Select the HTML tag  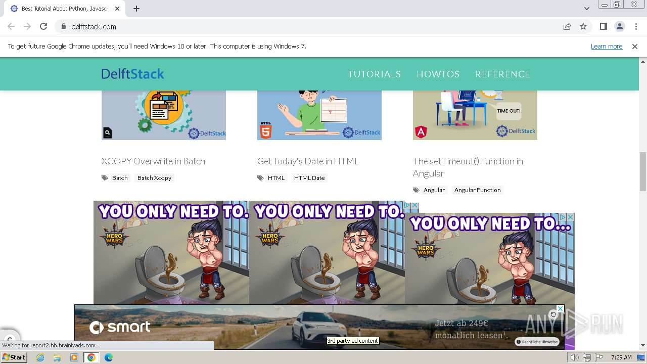pos(276,178)
